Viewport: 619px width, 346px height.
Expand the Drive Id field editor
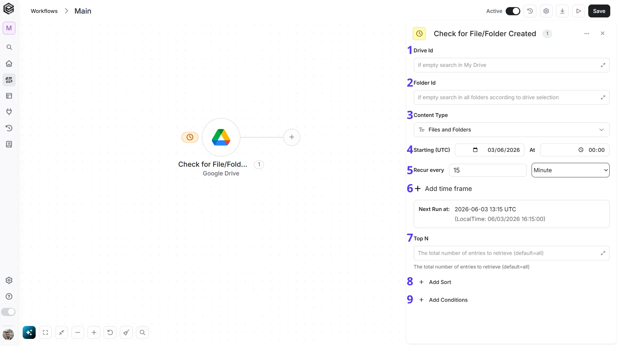603,65
